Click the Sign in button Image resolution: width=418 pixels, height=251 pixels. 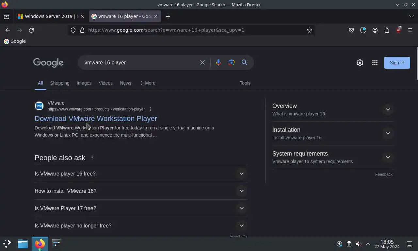[x=397, y=63]
